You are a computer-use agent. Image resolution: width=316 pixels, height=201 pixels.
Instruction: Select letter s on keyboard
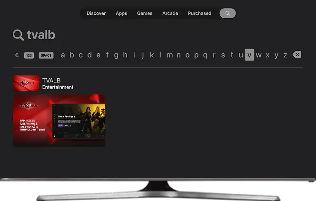223,55
